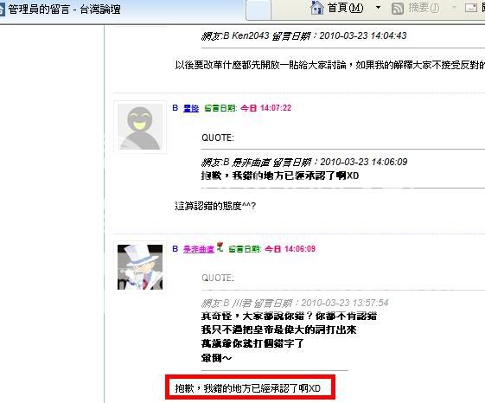Click the timestamp 今日 14:07:22
Screen dimensions: 485x403
(x=265, y=108)
